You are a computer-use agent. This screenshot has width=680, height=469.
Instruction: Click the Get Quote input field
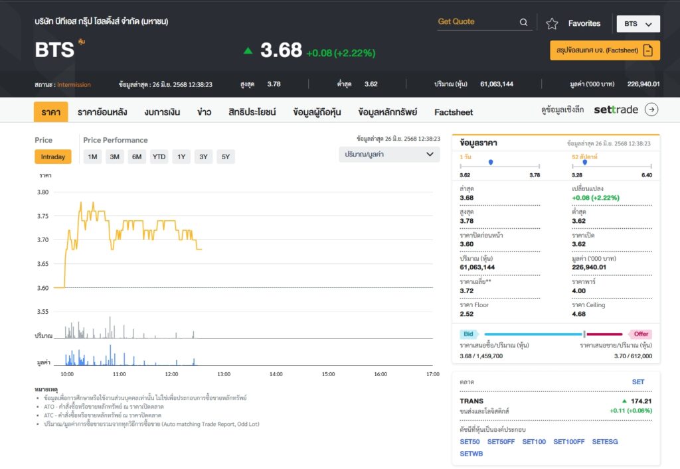(x=477, y=22)
